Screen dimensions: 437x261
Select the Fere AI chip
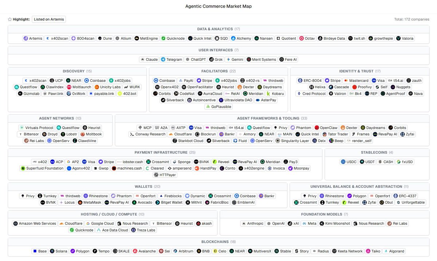[x=288, y=59]
